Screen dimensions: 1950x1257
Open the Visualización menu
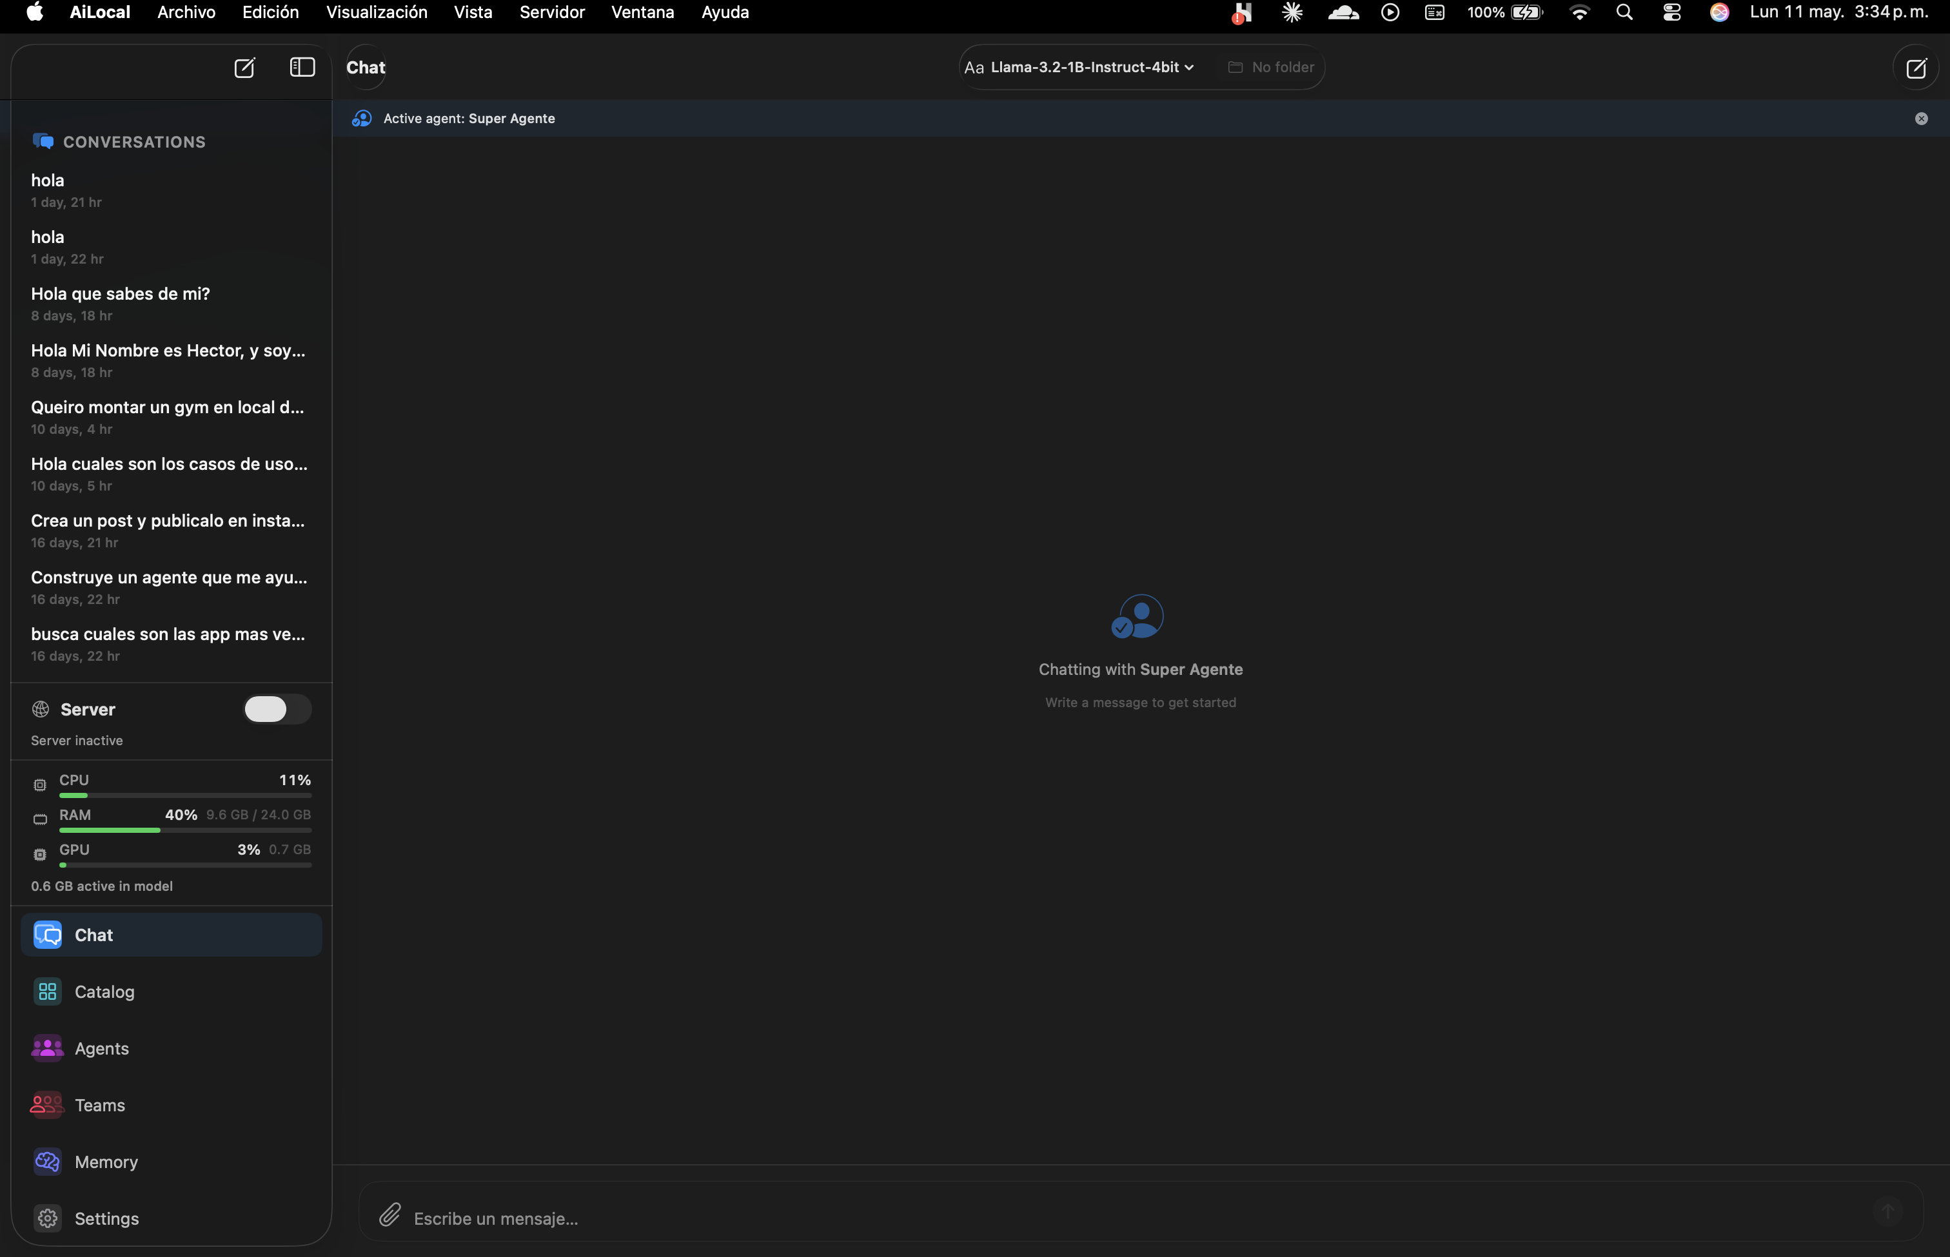[377, 12]
